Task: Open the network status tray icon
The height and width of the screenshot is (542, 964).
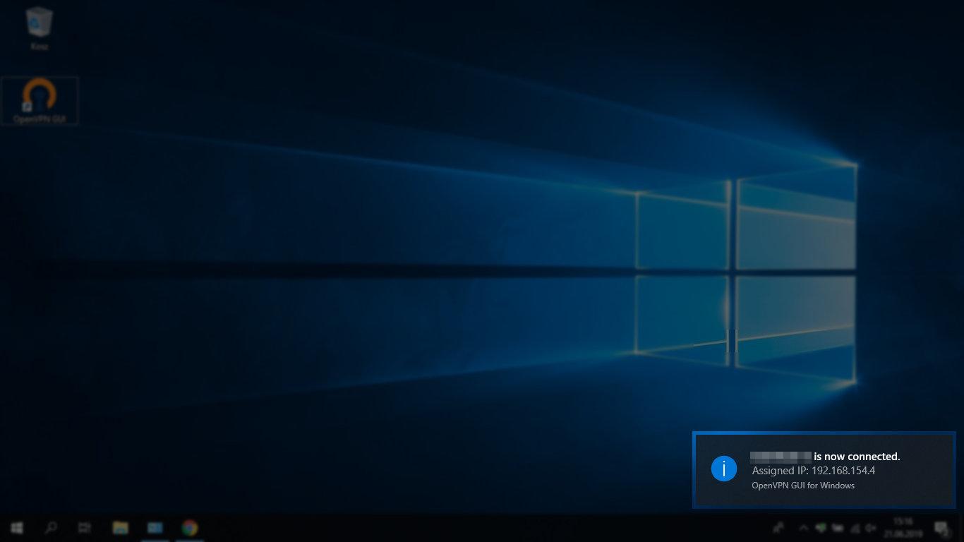Action: [855, 528]
